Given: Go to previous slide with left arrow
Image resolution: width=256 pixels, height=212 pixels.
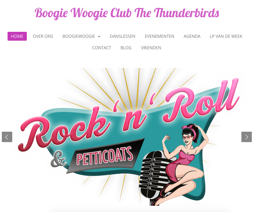Looking at the screenshot, I should pyautogui.click(x=7, y=137).
